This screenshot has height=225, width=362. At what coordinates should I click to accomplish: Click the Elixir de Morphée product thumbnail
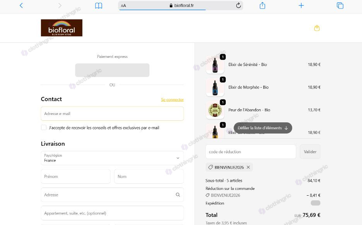click(215, 87)
